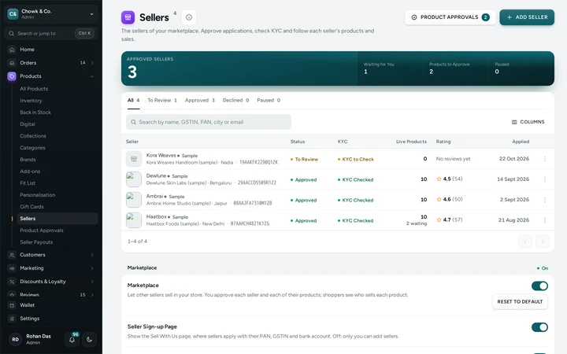Expand the Discounts & Loyalty chevron
Screen dimensions: 567x354
tap(92, 282)
